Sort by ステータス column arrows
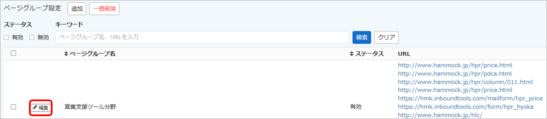The height and width of the screenshot is (119, 547). [x=352, y=54]
